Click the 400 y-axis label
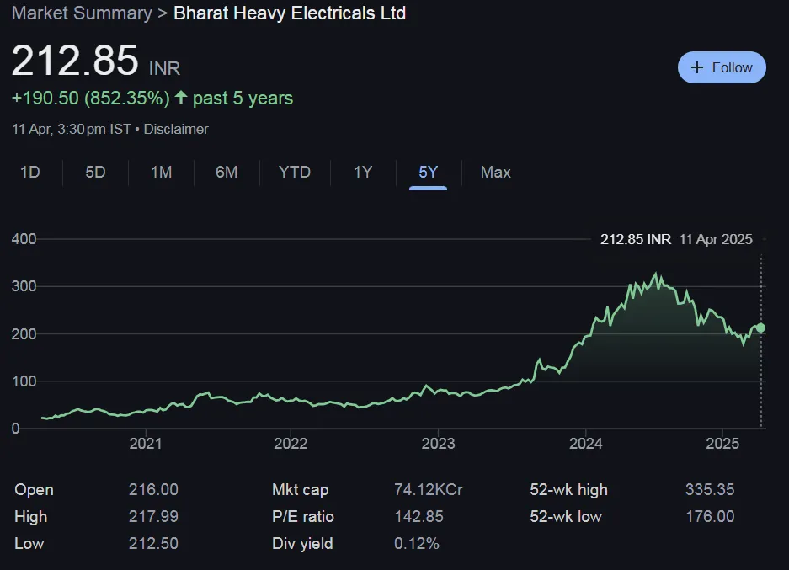 pos(24,239)
